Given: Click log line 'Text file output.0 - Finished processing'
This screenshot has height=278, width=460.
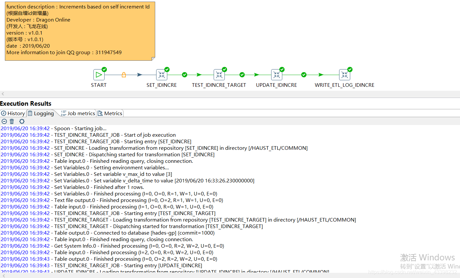Looking at the screenshot, I should click(x=112, y=200).
